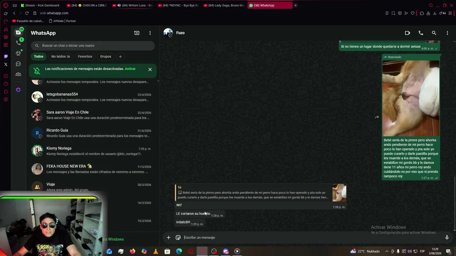Open Microsoft Store from the taskbar

(x=167, y=251)
